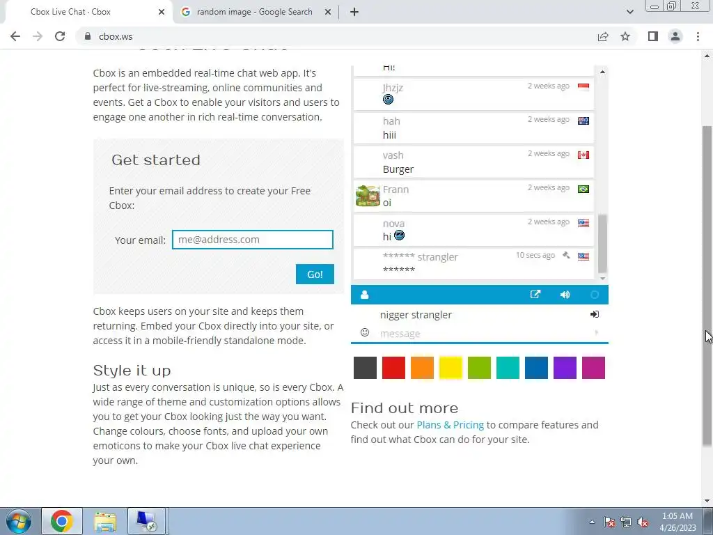The height and width of the screenshot is (535, 713).
Task: Select the orange theme swatch
Action: click(422, 368)
